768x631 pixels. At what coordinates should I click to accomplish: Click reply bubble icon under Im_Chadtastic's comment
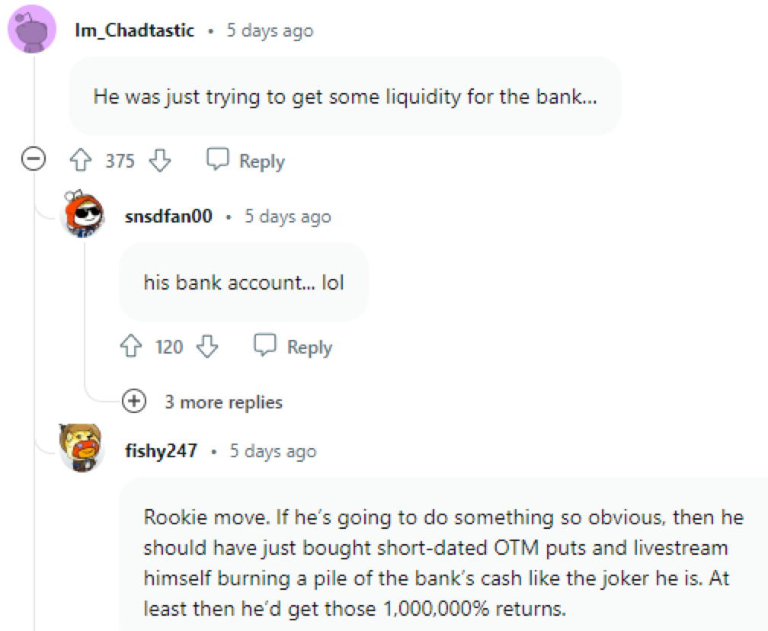[217, 159]
